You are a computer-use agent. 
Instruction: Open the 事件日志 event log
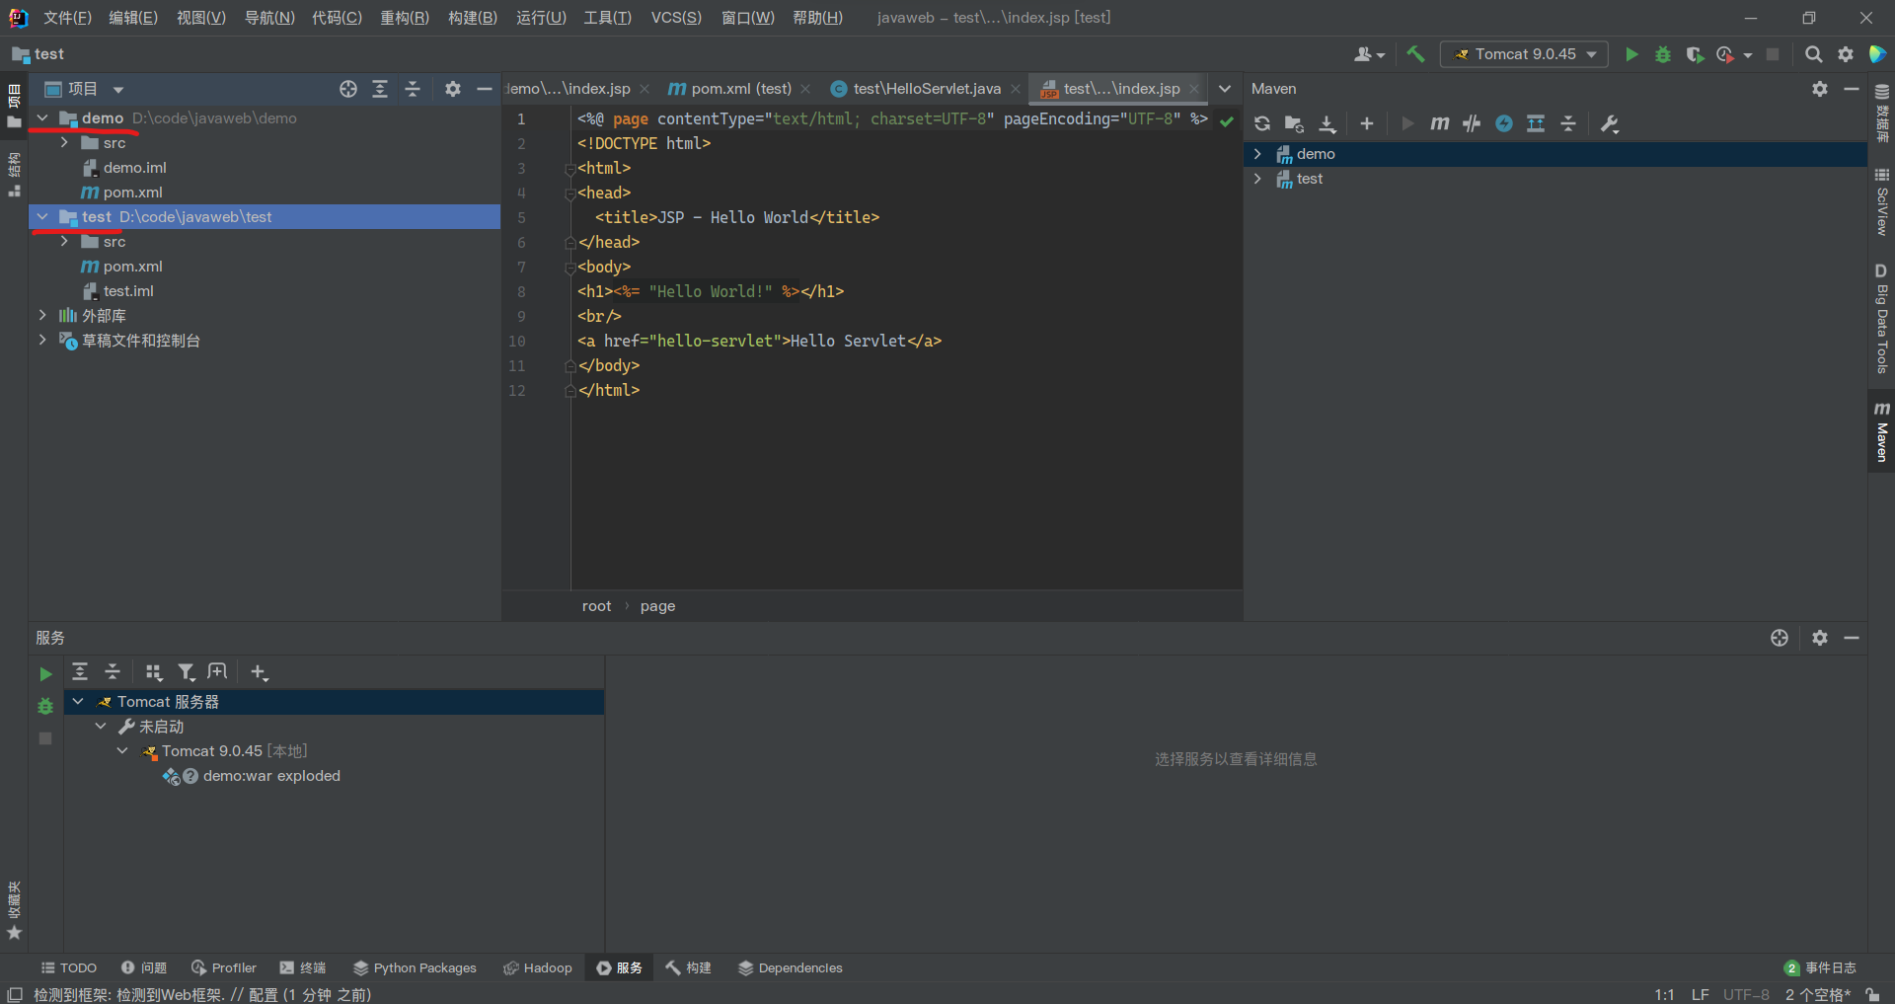1820,967
